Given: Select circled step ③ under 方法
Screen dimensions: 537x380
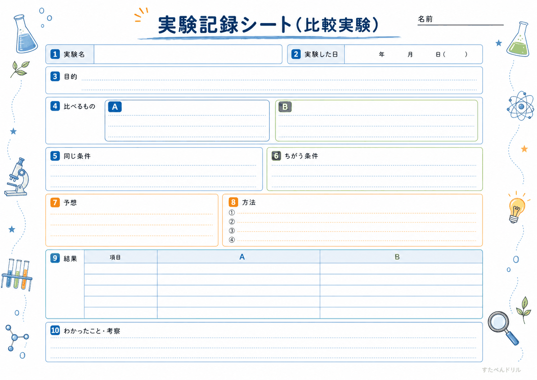Looking at the screenshot, I should [x=232, y=231].
